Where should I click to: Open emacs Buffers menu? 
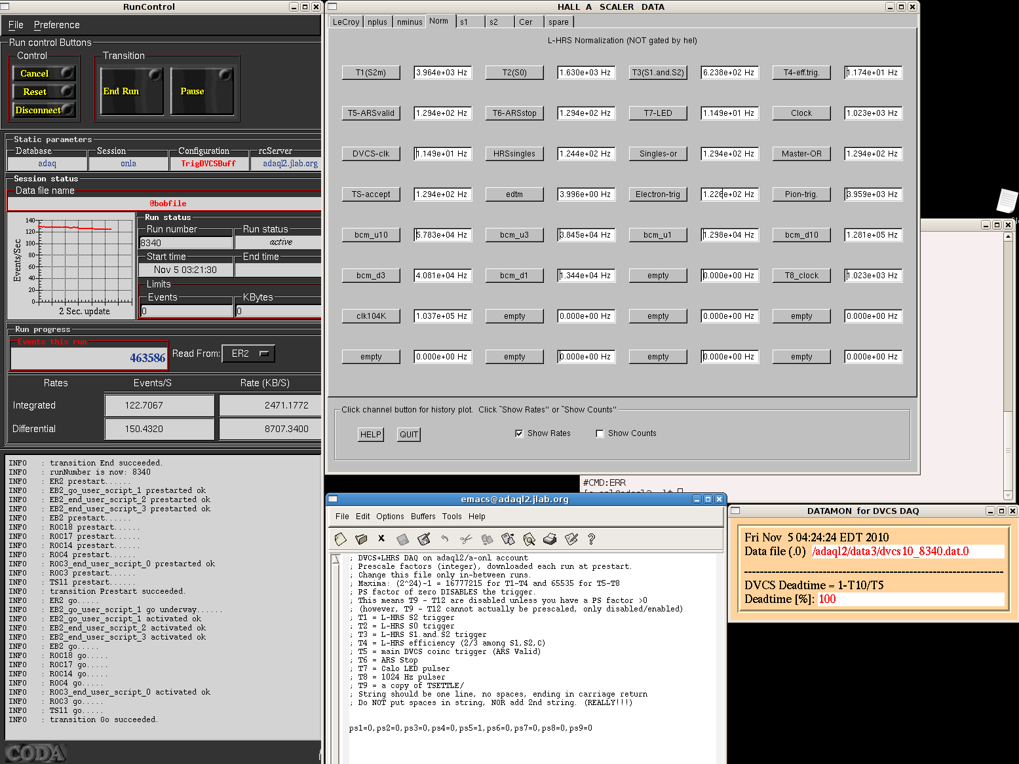click(423, 517)
